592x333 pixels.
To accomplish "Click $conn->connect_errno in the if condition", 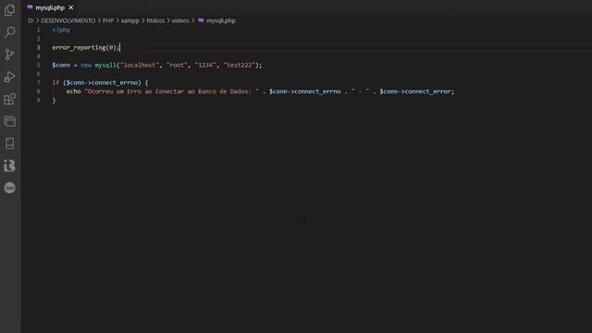I will pyautogui.click(x=102, y=82).
